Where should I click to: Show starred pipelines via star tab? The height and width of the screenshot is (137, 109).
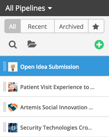click(96, 26)
